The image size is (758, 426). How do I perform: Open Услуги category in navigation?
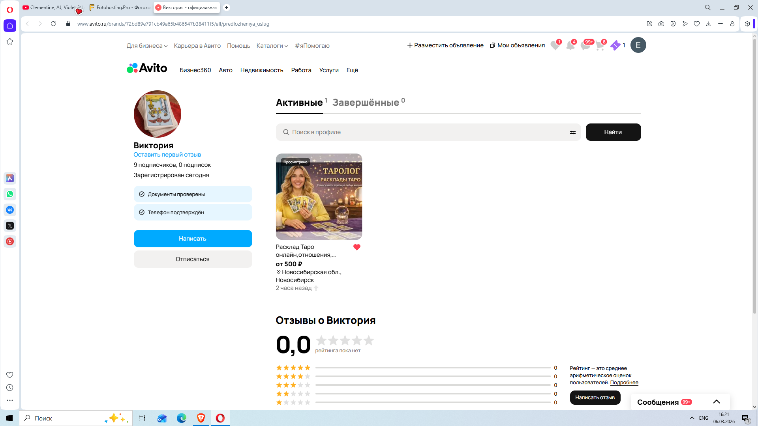(x=328, y=70)
